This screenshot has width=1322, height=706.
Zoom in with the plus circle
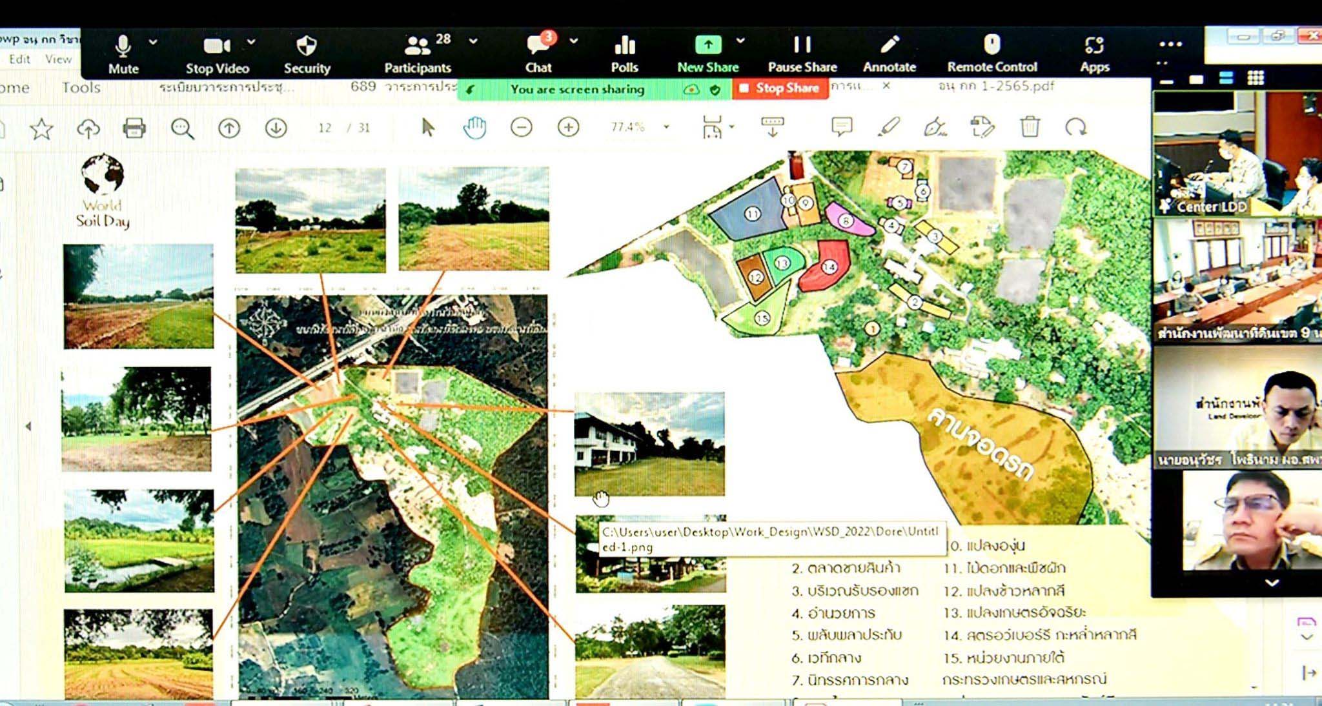(x=569, y=127)
